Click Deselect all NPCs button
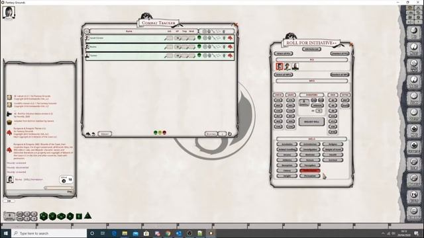The width and height of the screenshot is (424, 238). click(340, 75)
